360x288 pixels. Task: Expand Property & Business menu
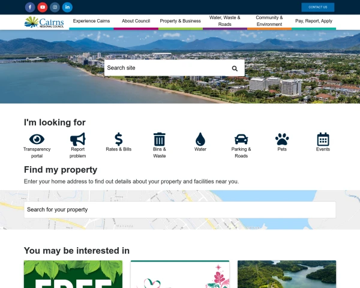180,21
